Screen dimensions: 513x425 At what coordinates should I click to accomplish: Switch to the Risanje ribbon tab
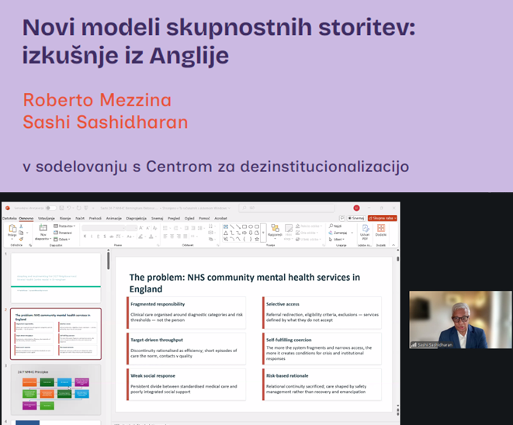(x=65, y=219)
